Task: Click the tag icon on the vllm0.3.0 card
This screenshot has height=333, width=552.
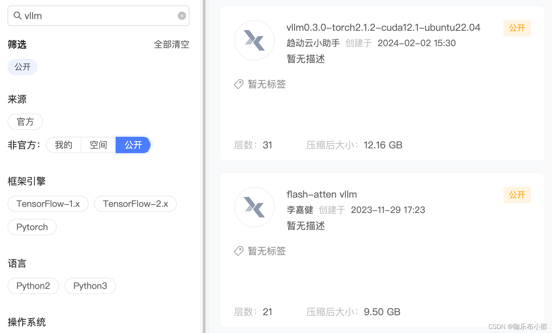Action: (x=239, y=84)
